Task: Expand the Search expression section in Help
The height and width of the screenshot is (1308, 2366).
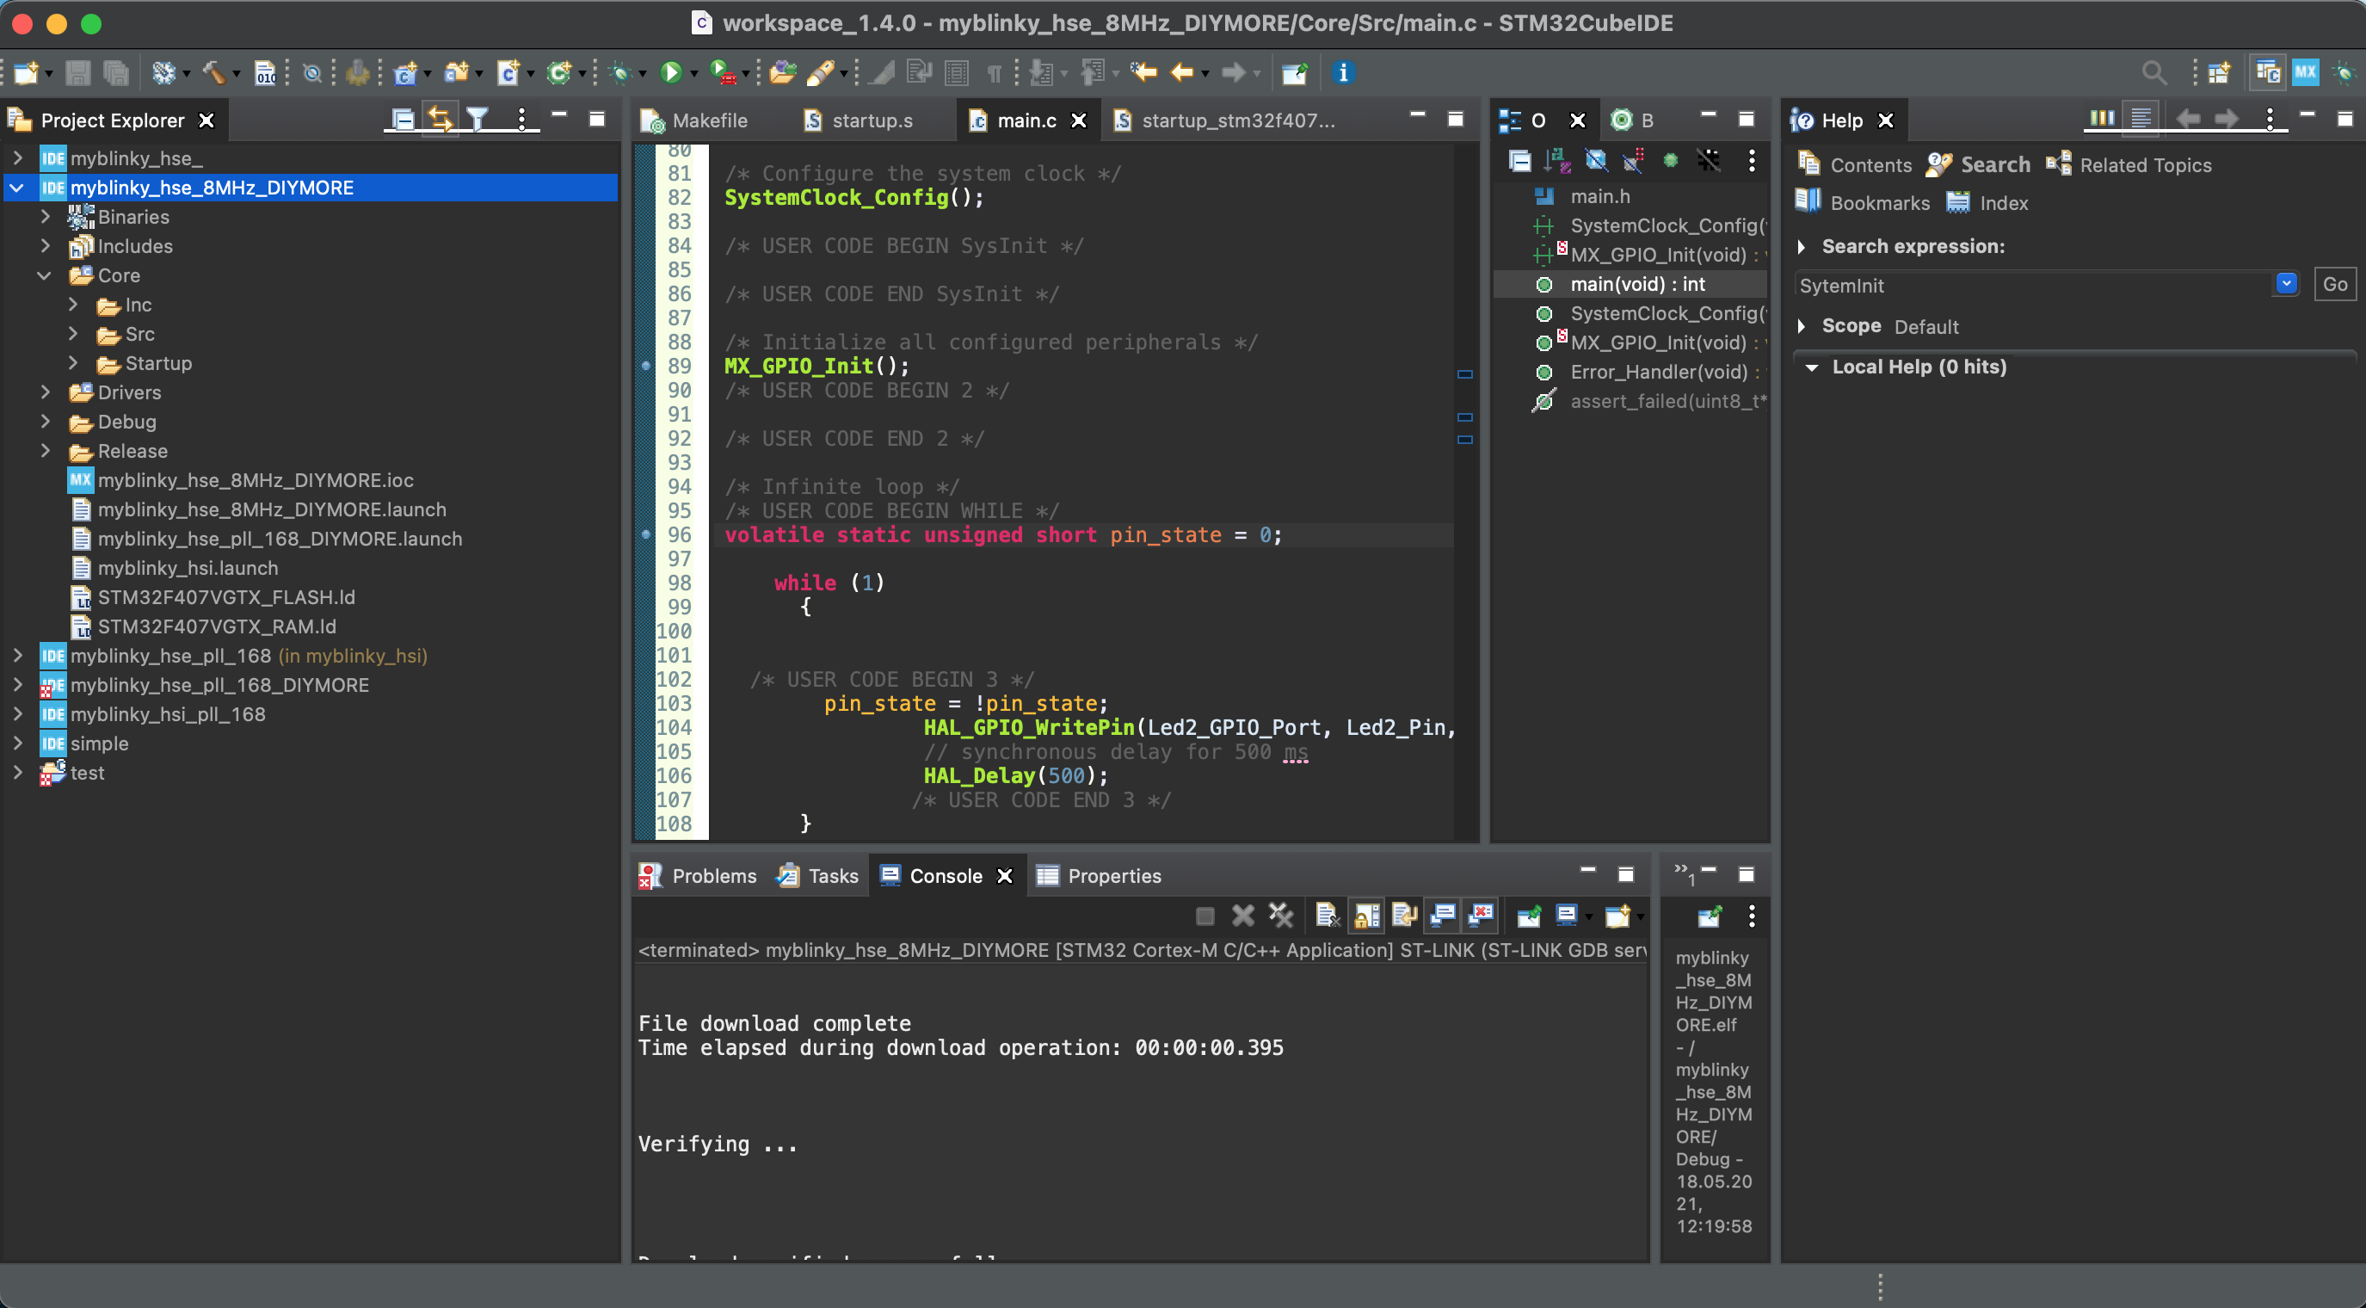Action: tap(1801, 246)
